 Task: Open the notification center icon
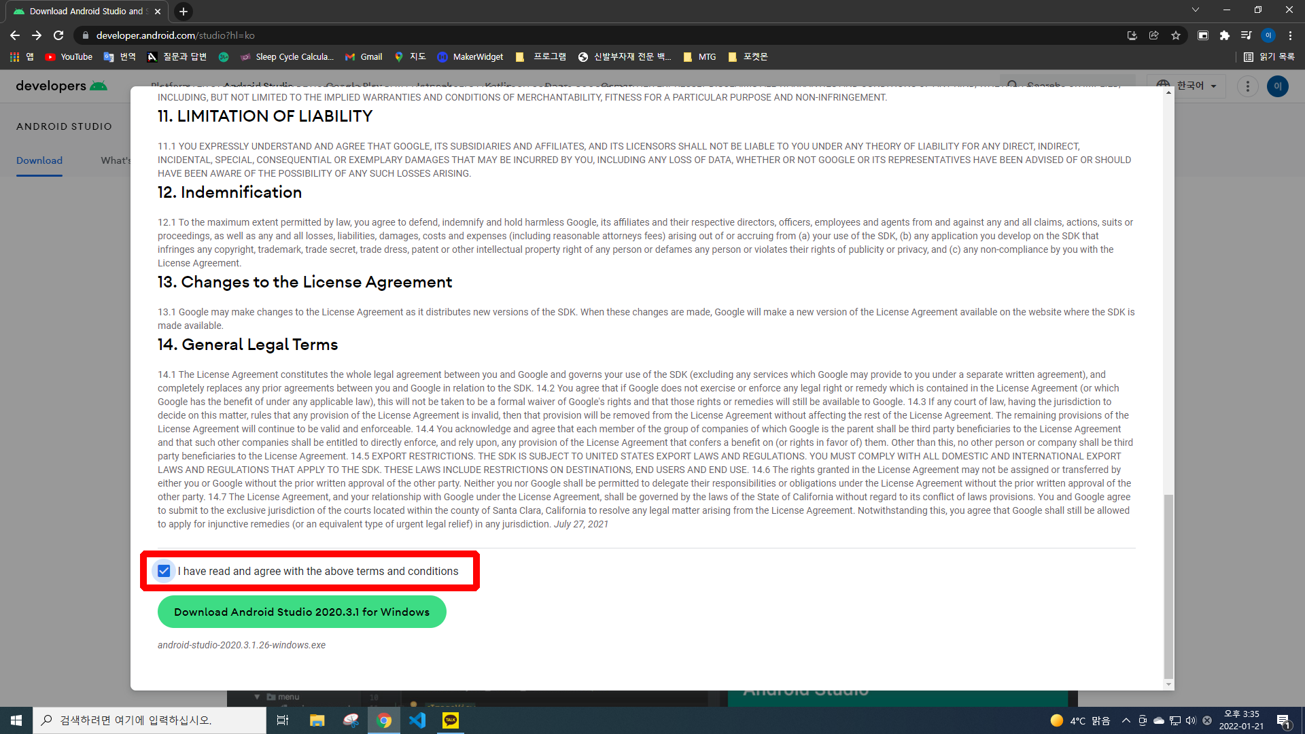(1284, 720)
